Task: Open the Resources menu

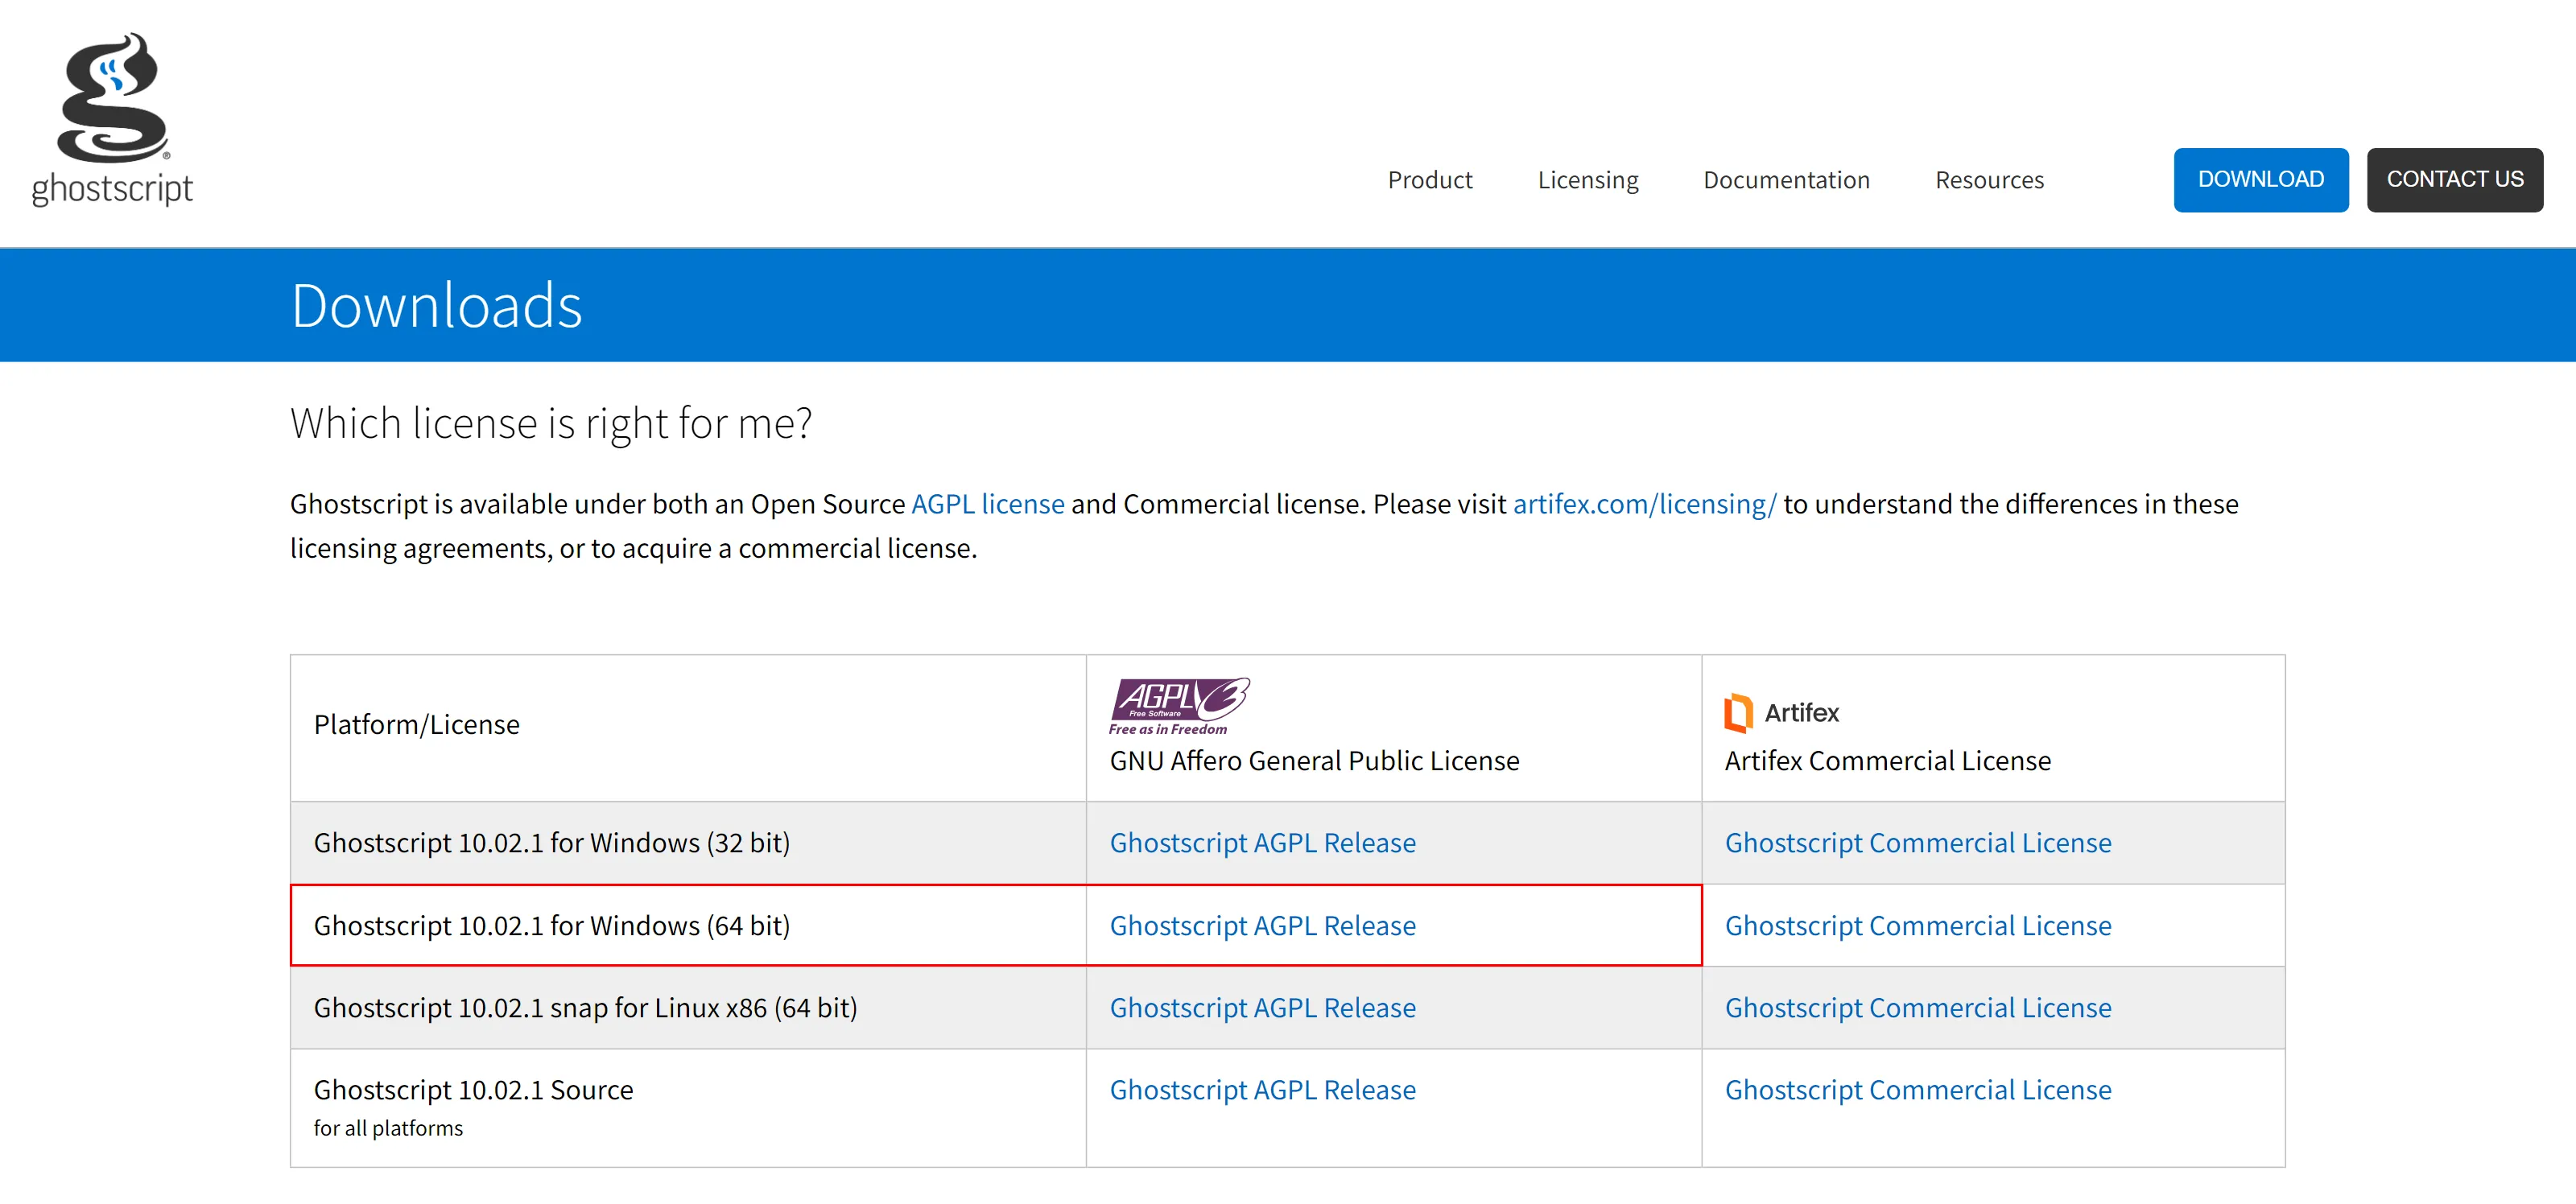Action: (1988, 180)
